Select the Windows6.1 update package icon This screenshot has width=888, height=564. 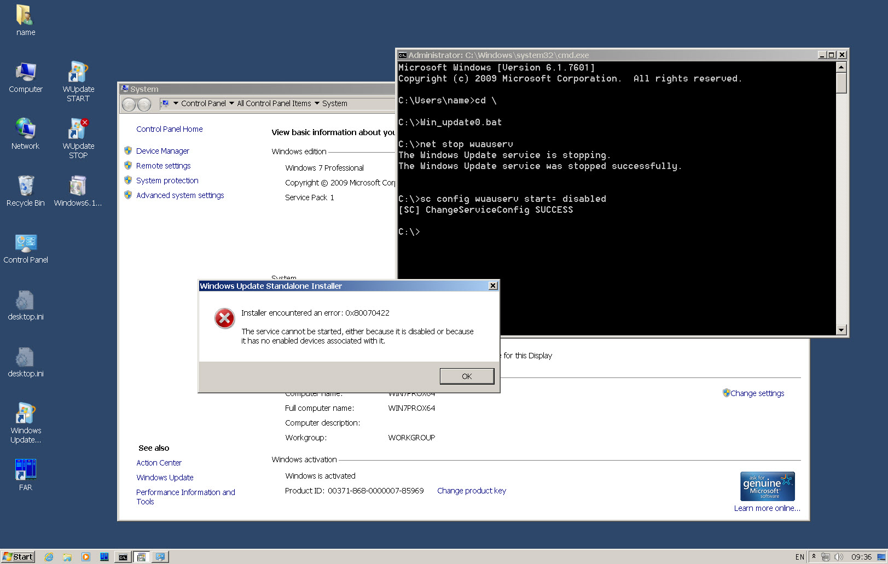click(78, 191)
